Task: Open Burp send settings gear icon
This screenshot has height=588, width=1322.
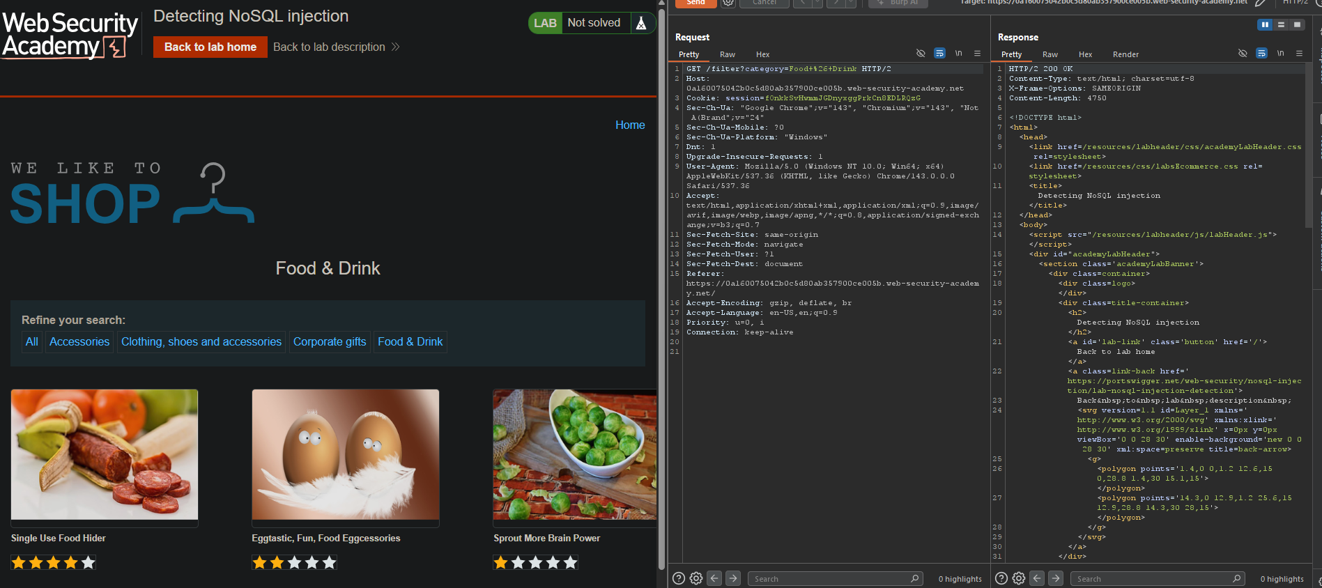Action: click(x=728, y=3)
